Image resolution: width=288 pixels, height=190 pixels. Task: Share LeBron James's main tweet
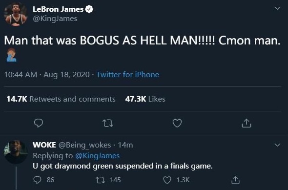[247, 123]
